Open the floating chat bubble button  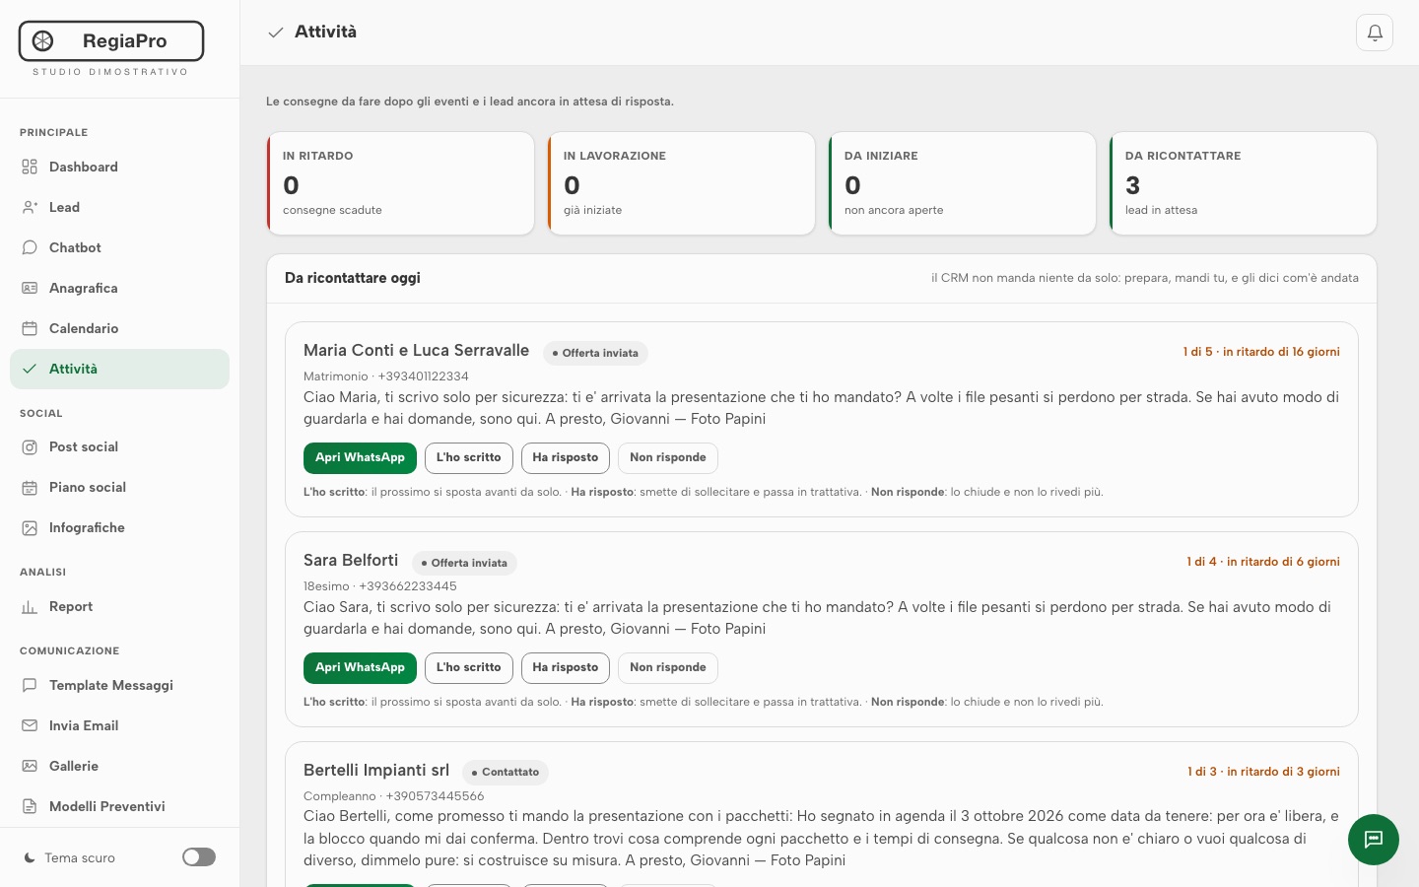click(1374, 840)
